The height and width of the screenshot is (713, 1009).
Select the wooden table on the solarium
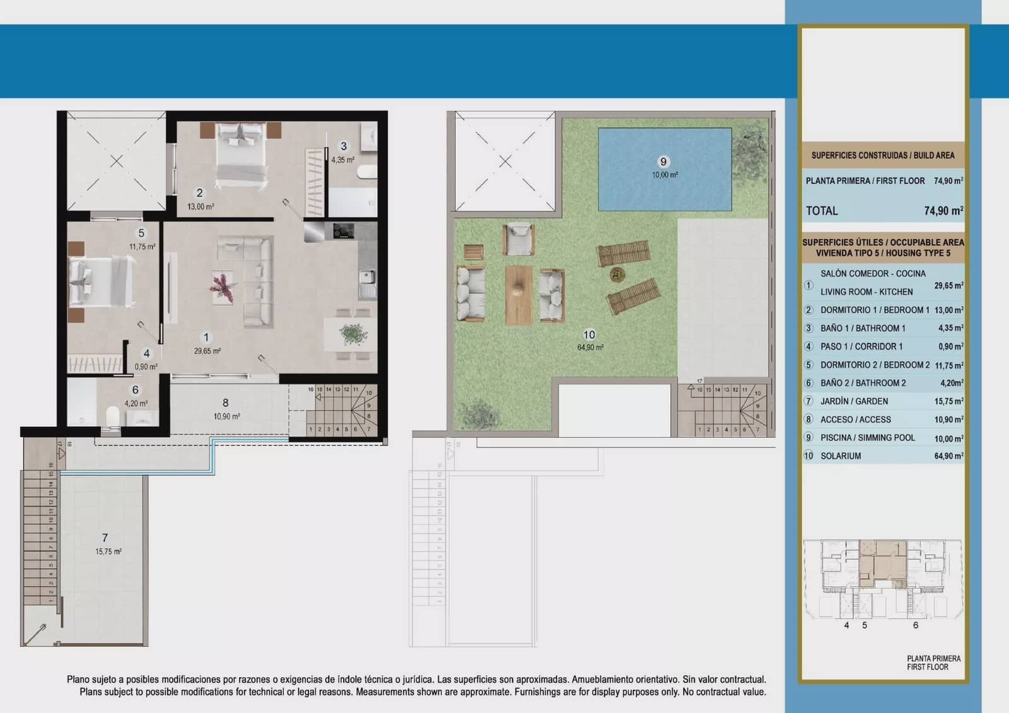coord(518,295)
